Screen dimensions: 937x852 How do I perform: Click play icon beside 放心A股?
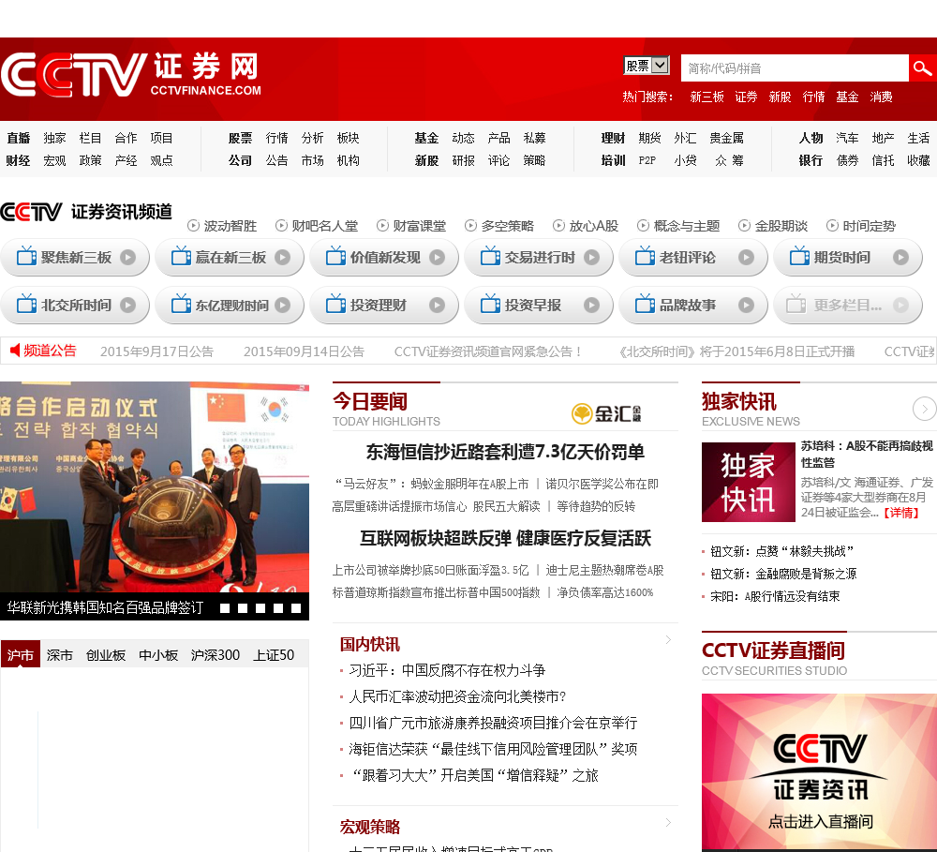[558, 225]
